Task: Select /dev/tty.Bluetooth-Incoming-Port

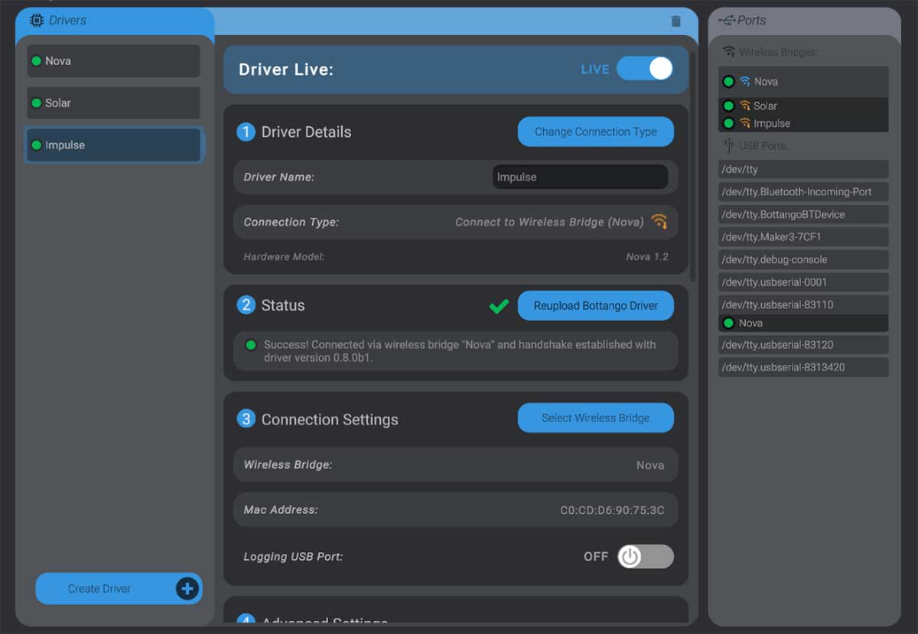Action: click(x=804, y=192)
